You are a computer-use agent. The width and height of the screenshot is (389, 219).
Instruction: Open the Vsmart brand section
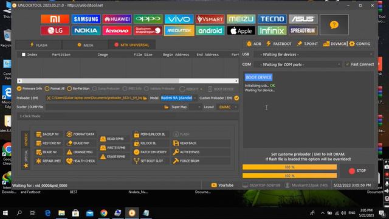pos(210,19)
